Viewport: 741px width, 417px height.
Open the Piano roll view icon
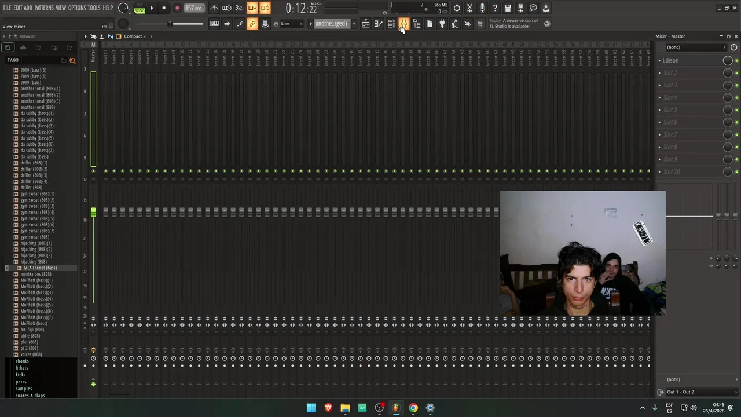point(379,24)
